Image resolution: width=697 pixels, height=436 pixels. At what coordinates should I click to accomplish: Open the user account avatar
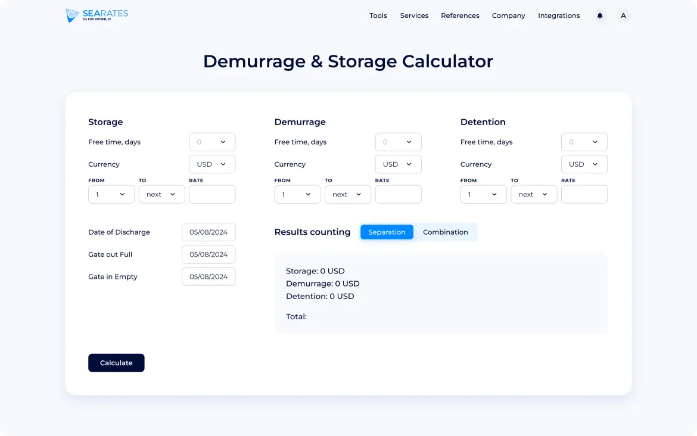point(623,16)
